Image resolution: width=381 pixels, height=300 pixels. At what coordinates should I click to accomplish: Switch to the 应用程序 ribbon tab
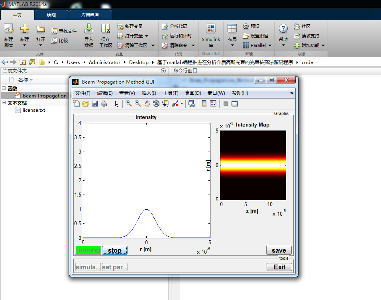coord(90,15)
